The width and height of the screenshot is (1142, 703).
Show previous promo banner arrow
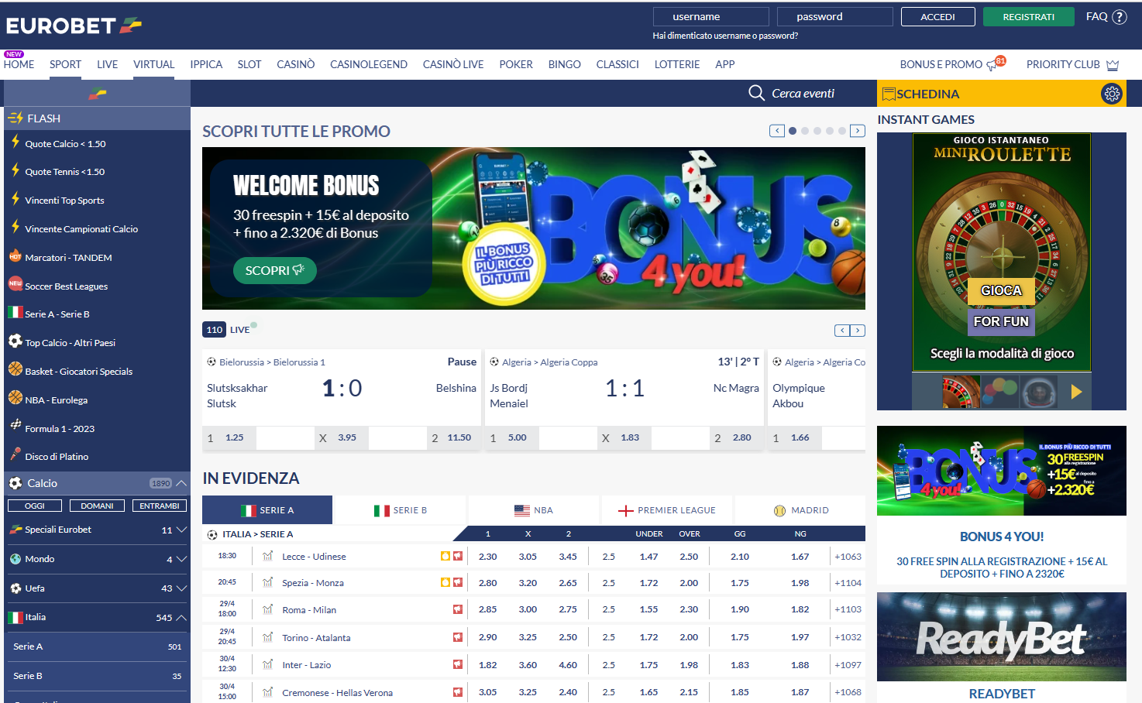click(777, 131)
